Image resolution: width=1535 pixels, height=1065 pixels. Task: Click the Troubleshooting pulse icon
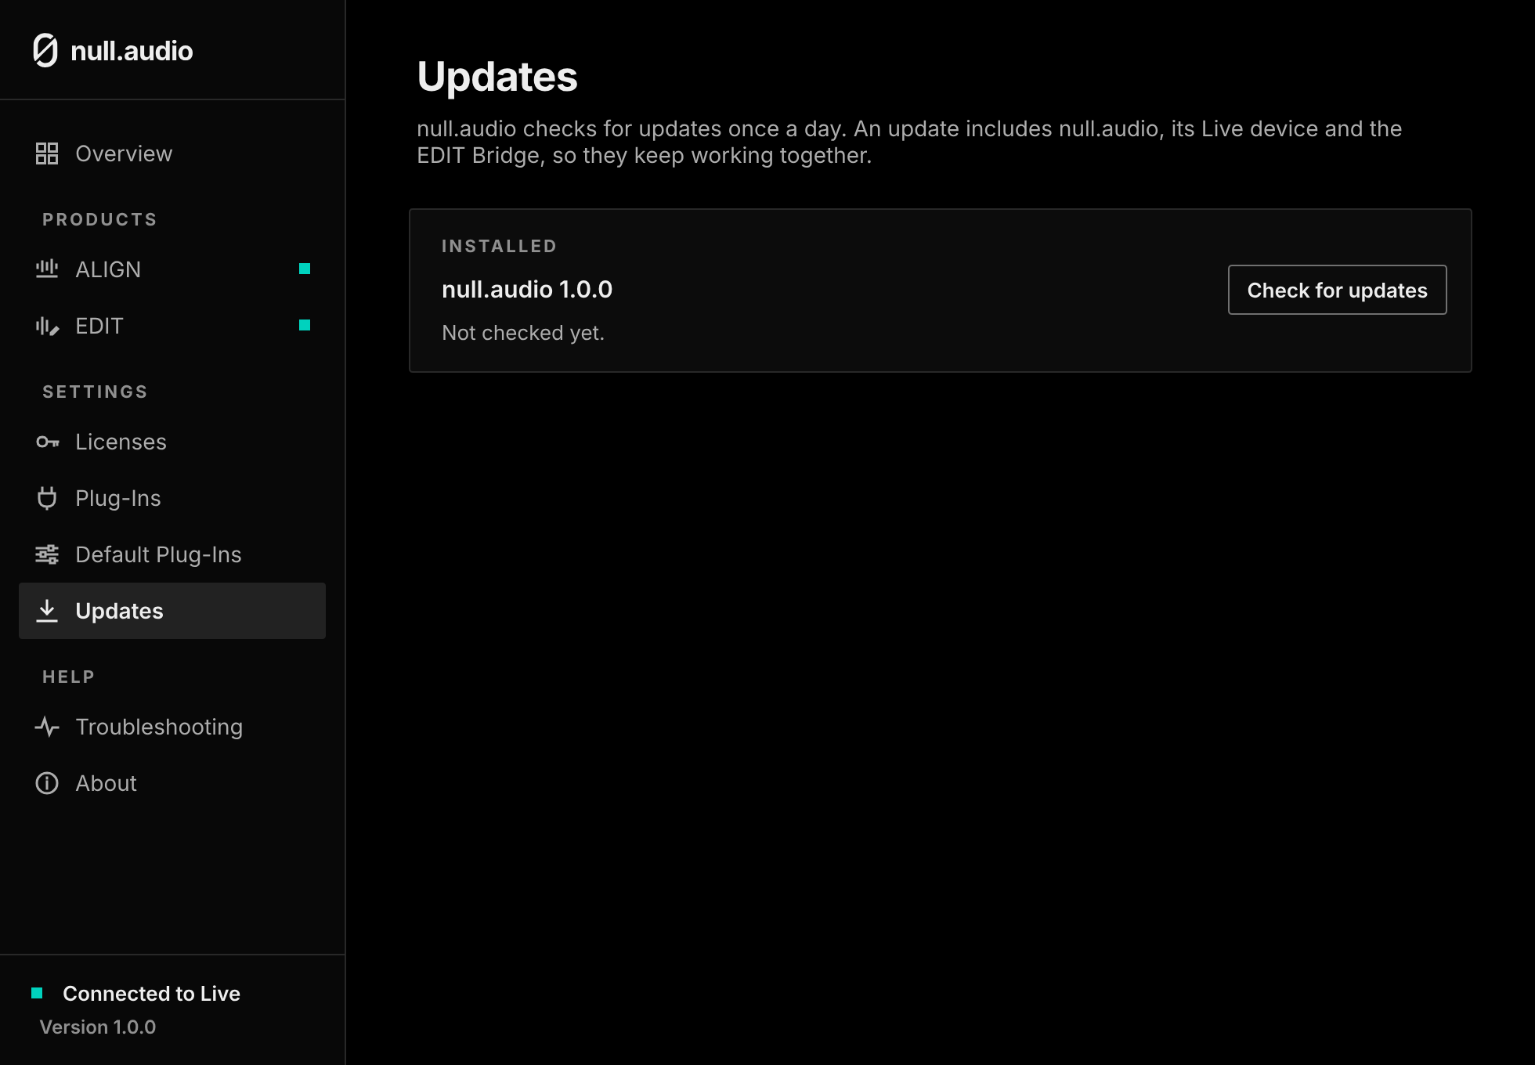point(47,727)
